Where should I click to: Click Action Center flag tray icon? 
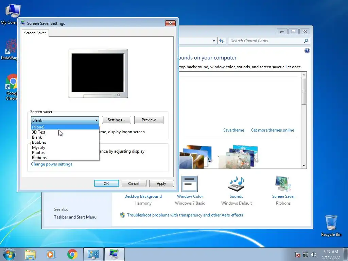click(297, 255)
